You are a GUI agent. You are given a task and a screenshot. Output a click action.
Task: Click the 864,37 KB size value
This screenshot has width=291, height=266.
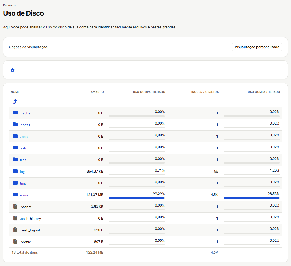click(95, 171)
